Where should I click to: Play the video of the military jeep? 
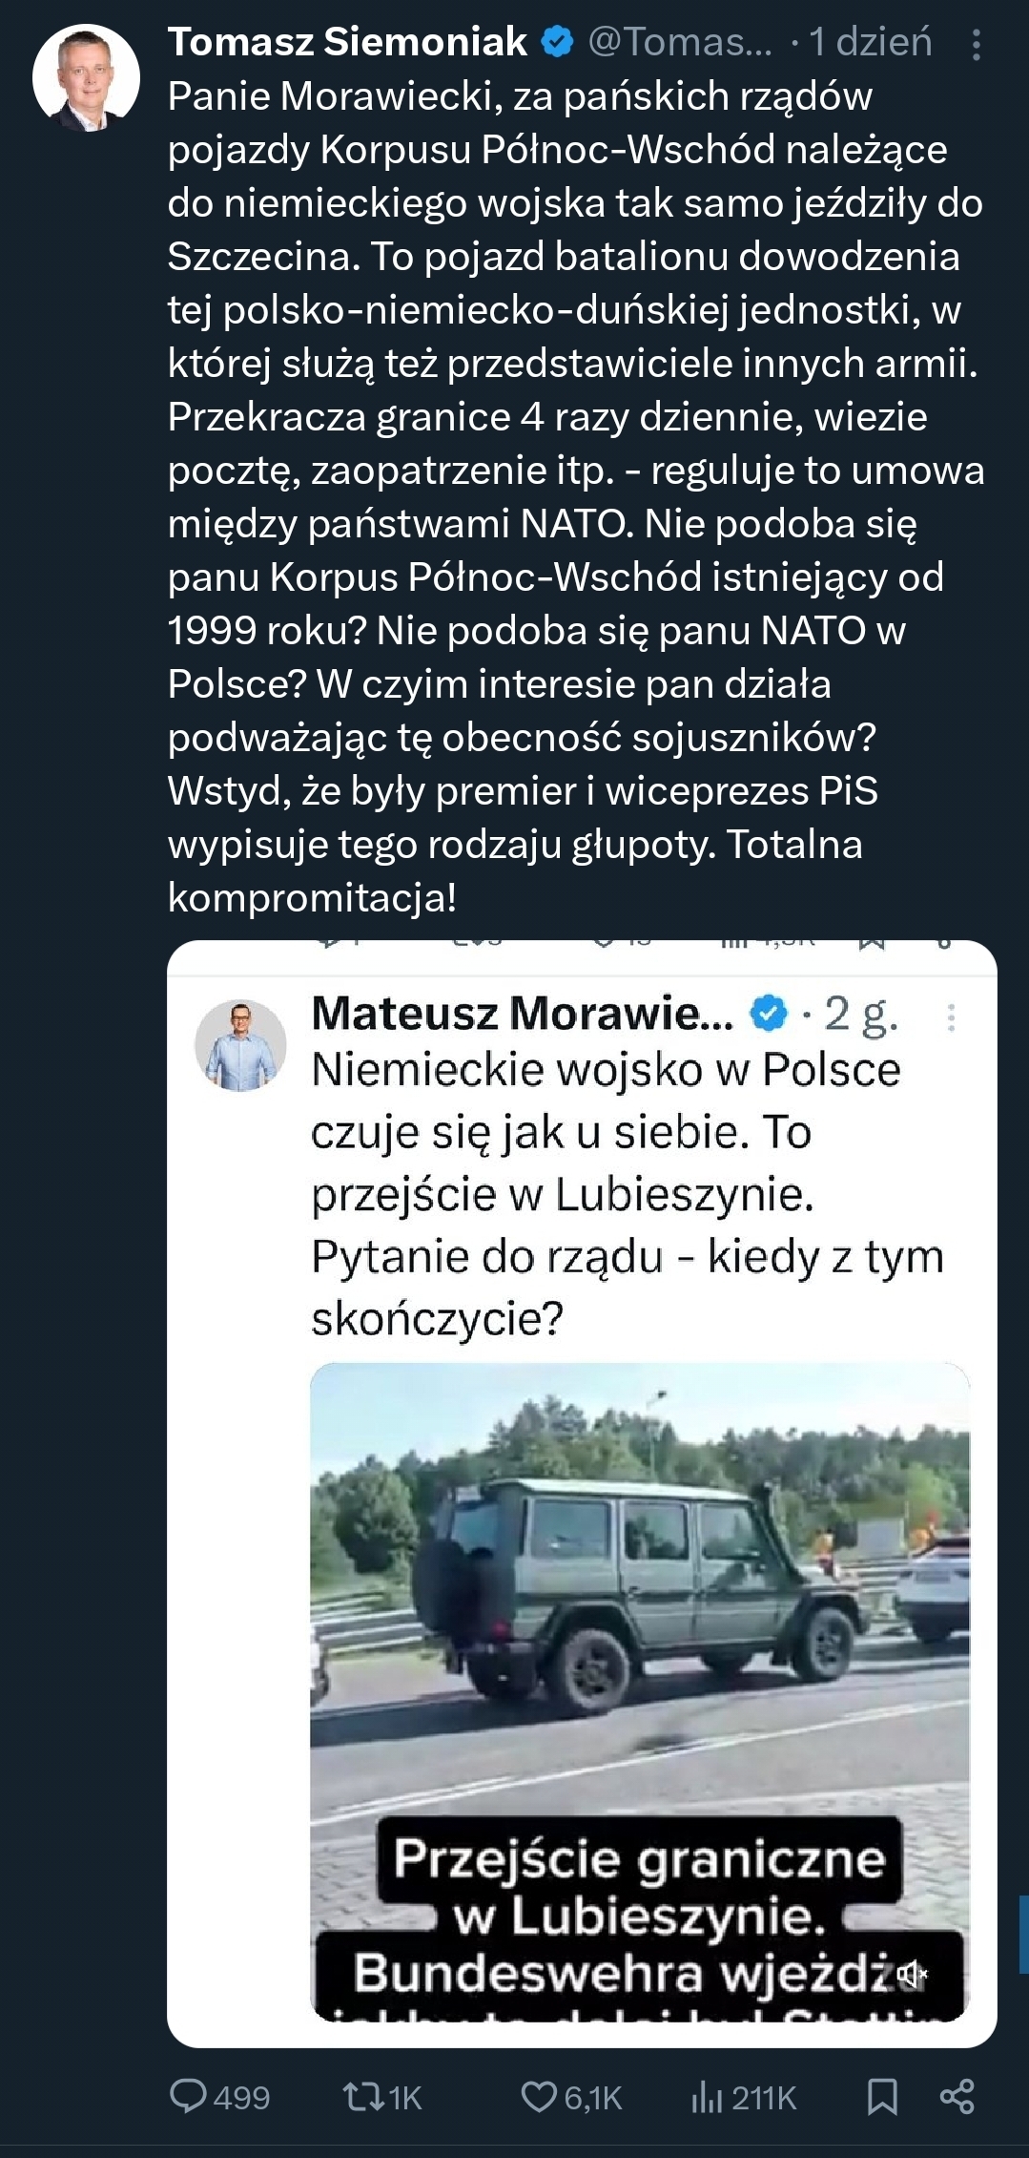point(639,1623)
